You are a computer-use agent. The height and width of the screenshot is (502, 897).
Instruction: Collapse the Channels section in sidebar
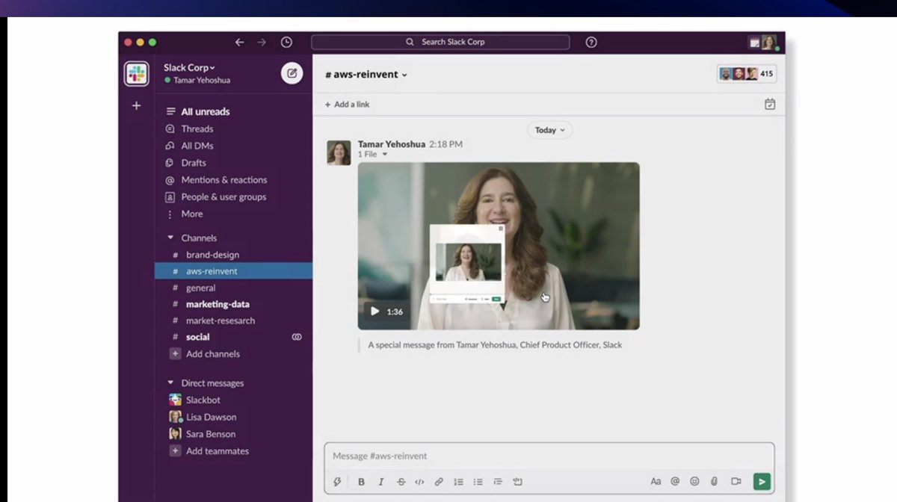pyautogui.click(x=170, y=238)
